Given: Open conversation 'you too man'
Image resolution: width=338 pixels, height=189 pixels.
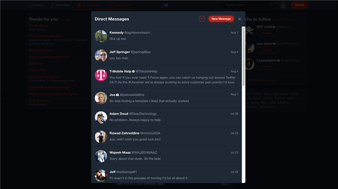Looking at the screenshot, I should (x=166, y=55).
